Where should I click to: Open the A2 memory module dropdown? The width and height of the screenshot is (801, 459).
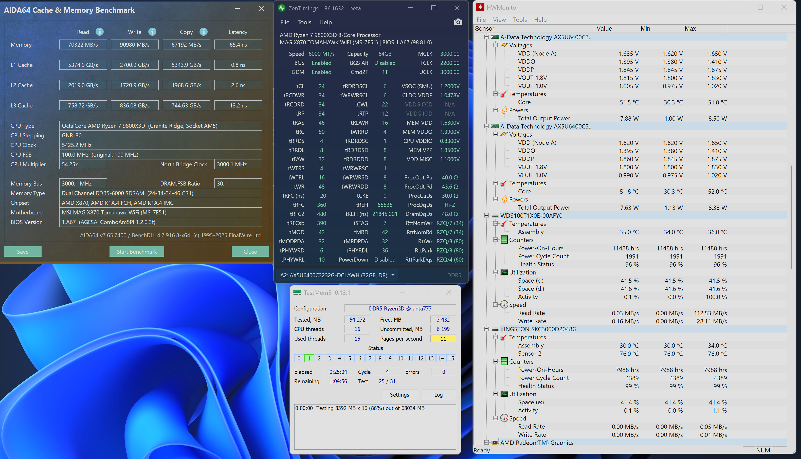(393, 275)
